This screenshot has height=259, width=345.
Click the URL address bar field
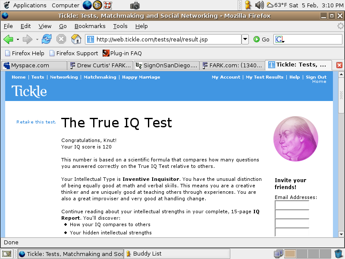(x=163, y=39)
